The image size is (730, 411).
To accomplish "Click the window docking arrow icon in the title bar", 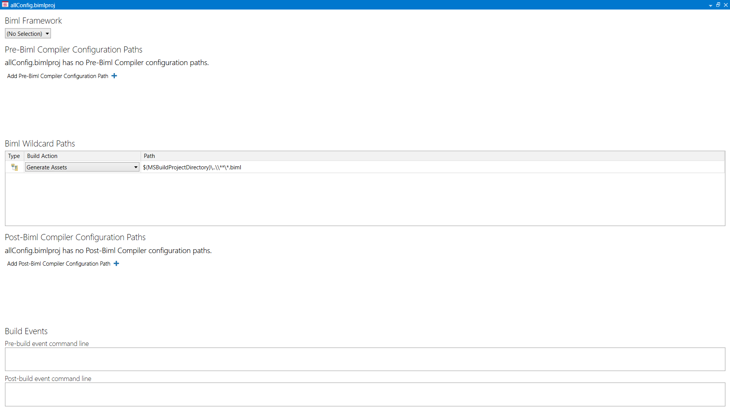I will tap(710, 5).
